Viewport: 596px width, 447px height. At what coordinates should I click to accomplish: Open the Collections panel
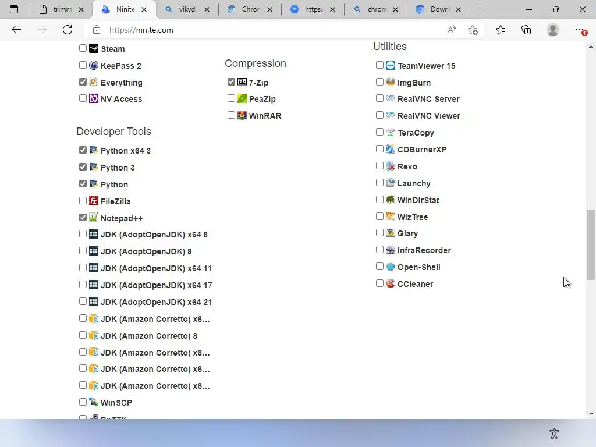(x=526, y=30)
